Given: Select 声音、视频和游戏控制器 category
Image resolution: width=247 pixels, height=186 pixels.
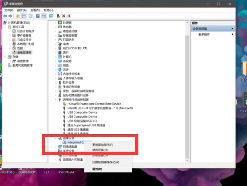Looking at the screenshot, I should pos(78,91).
